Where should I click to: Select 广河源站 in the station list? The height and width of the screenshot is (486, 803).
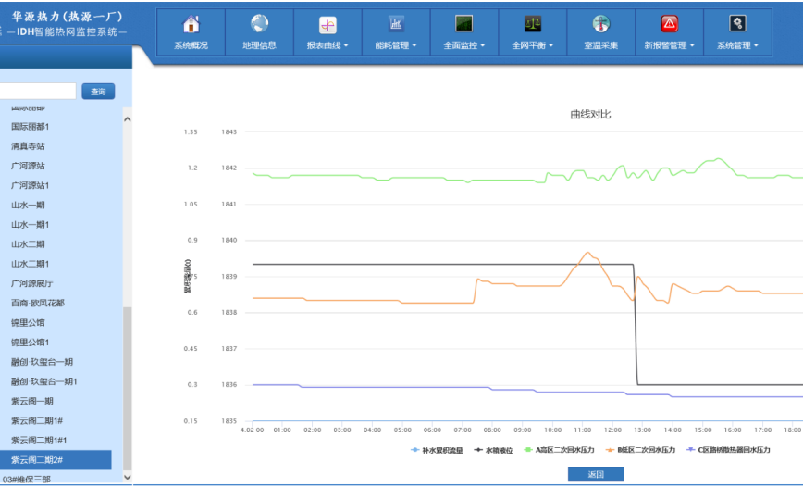28,166
